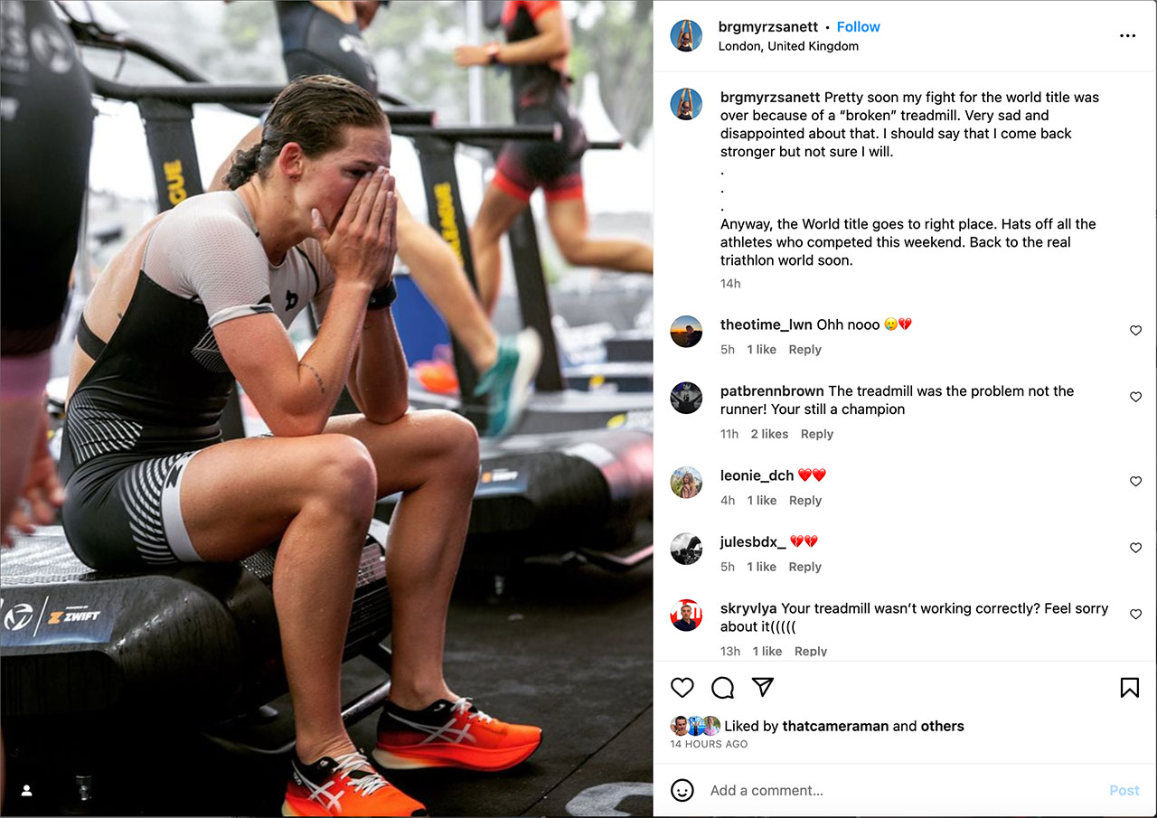Like skryvlya's comment heart

[1135, 614]
